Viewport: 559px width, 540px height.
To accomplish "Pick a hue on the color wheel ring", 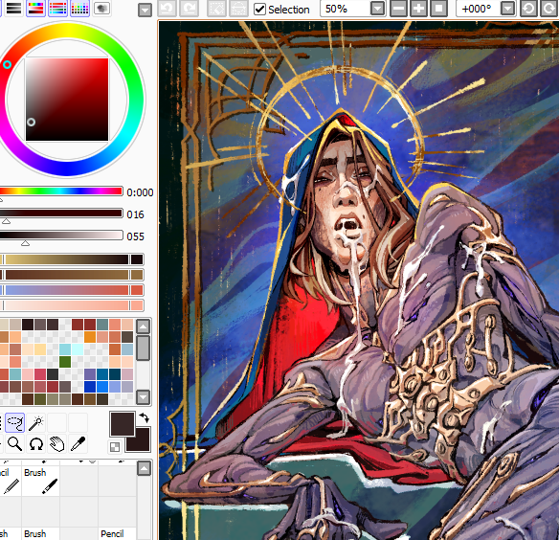I will (x=67, y=31).
